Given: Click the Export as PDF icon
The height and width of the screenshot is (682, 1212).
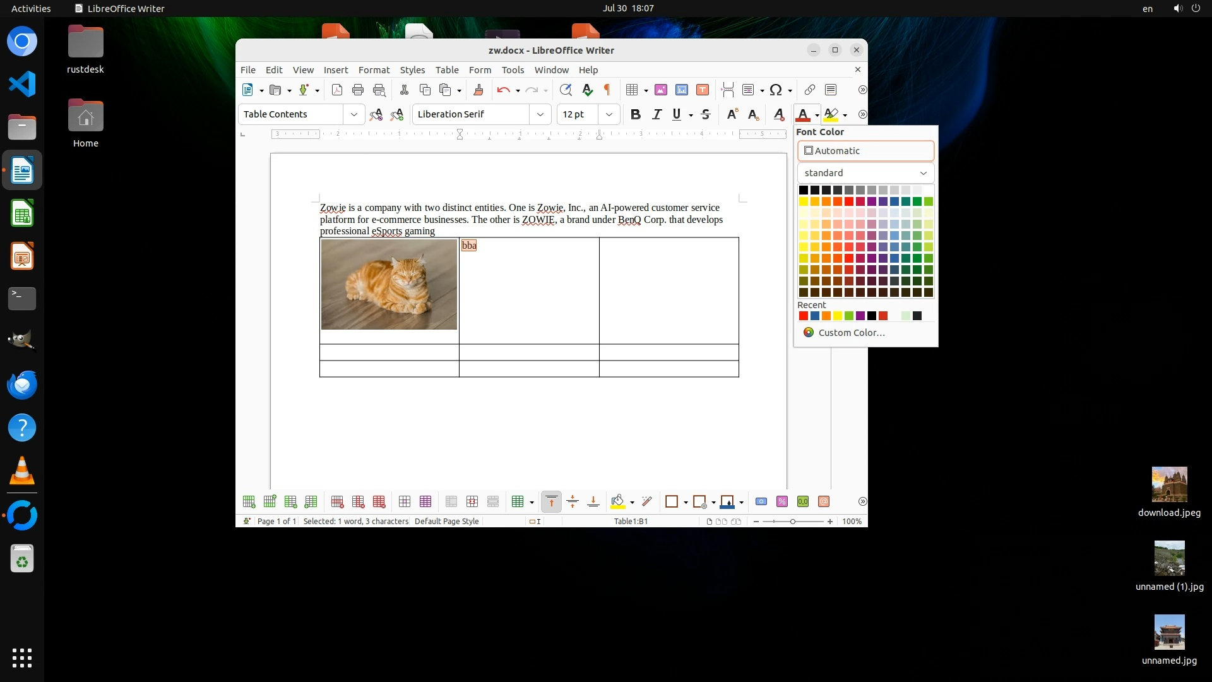Looking at the screenshot, I should [337, 90].
